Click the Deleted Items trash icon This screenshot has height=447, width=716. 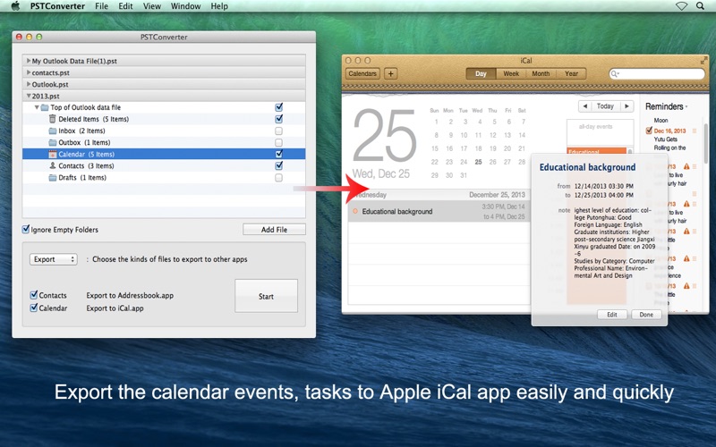coord(53,119)
